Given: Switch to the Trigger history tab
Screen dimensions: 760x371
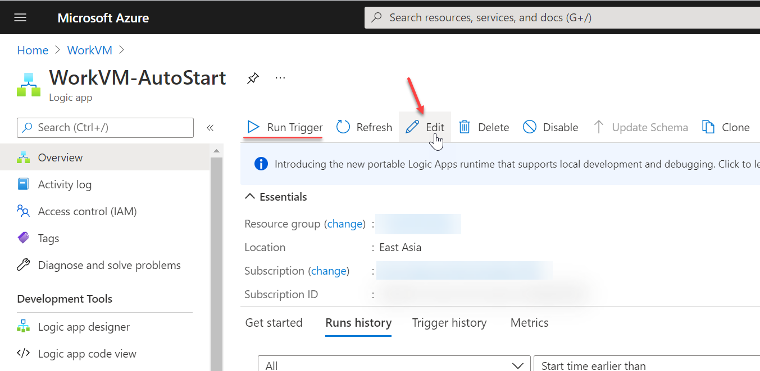Looking at the screenshot, I should (x=449, y=323).
